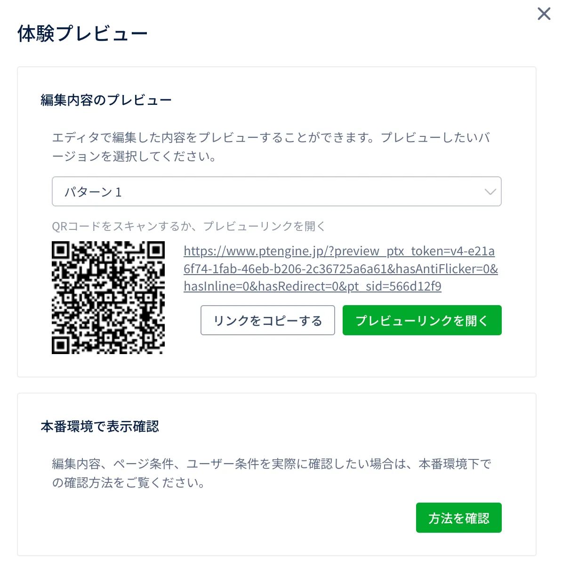Open the ptengine.jp preview URL link

(x=339, y=251)
